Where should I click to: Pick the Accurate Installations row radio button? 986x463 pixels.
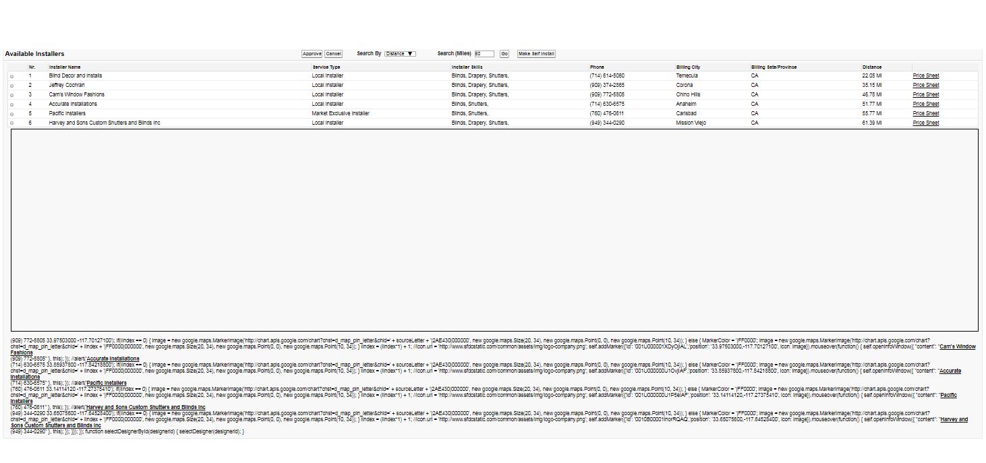tap(11, 104)
